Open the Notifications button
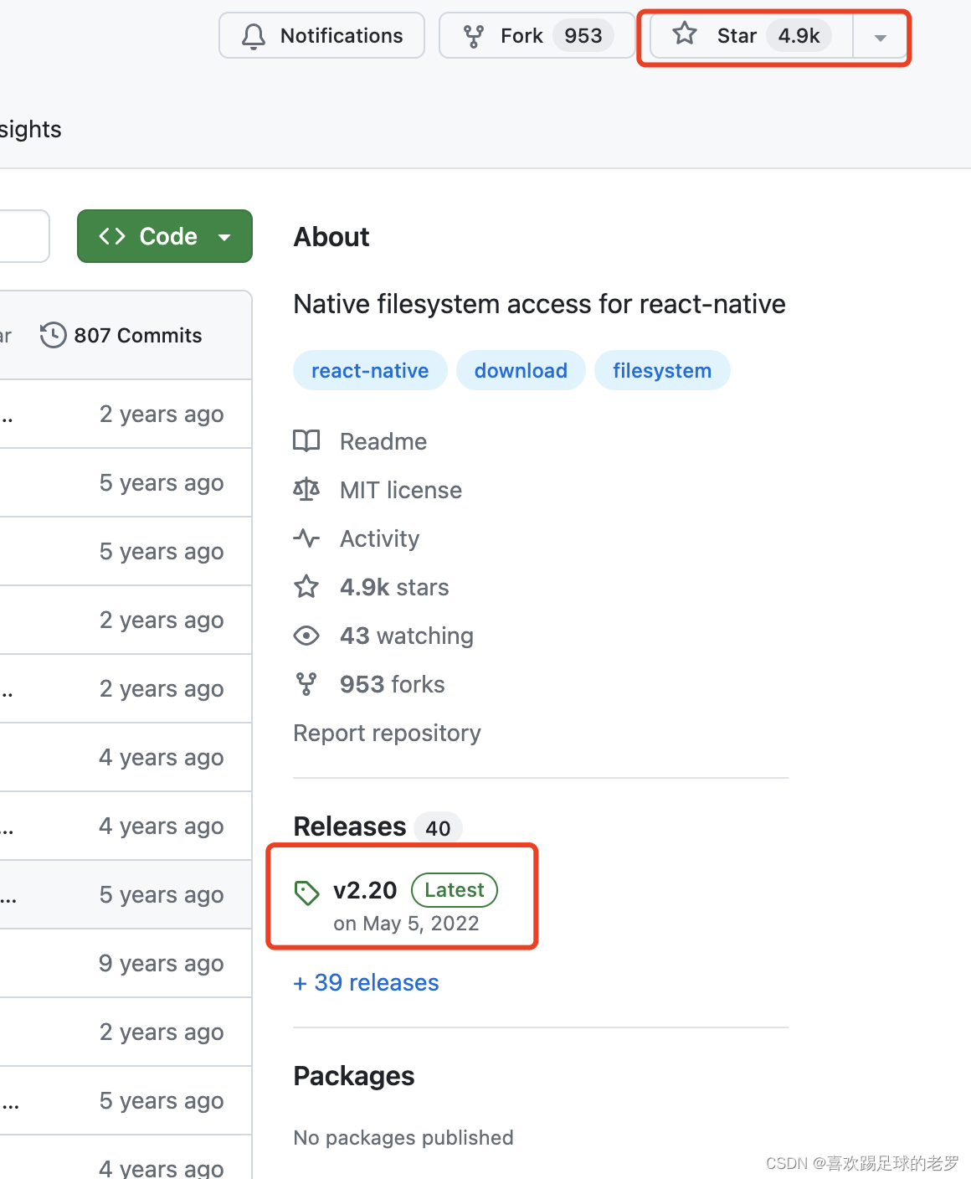Screen dimensions: 971x1179 321,35
